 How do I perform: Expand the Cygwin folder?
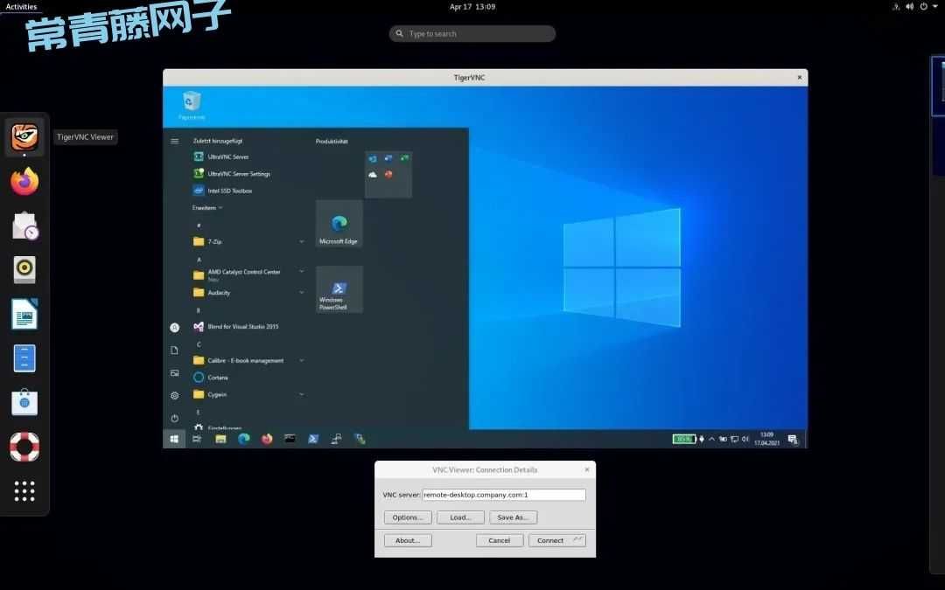point(301,394)
